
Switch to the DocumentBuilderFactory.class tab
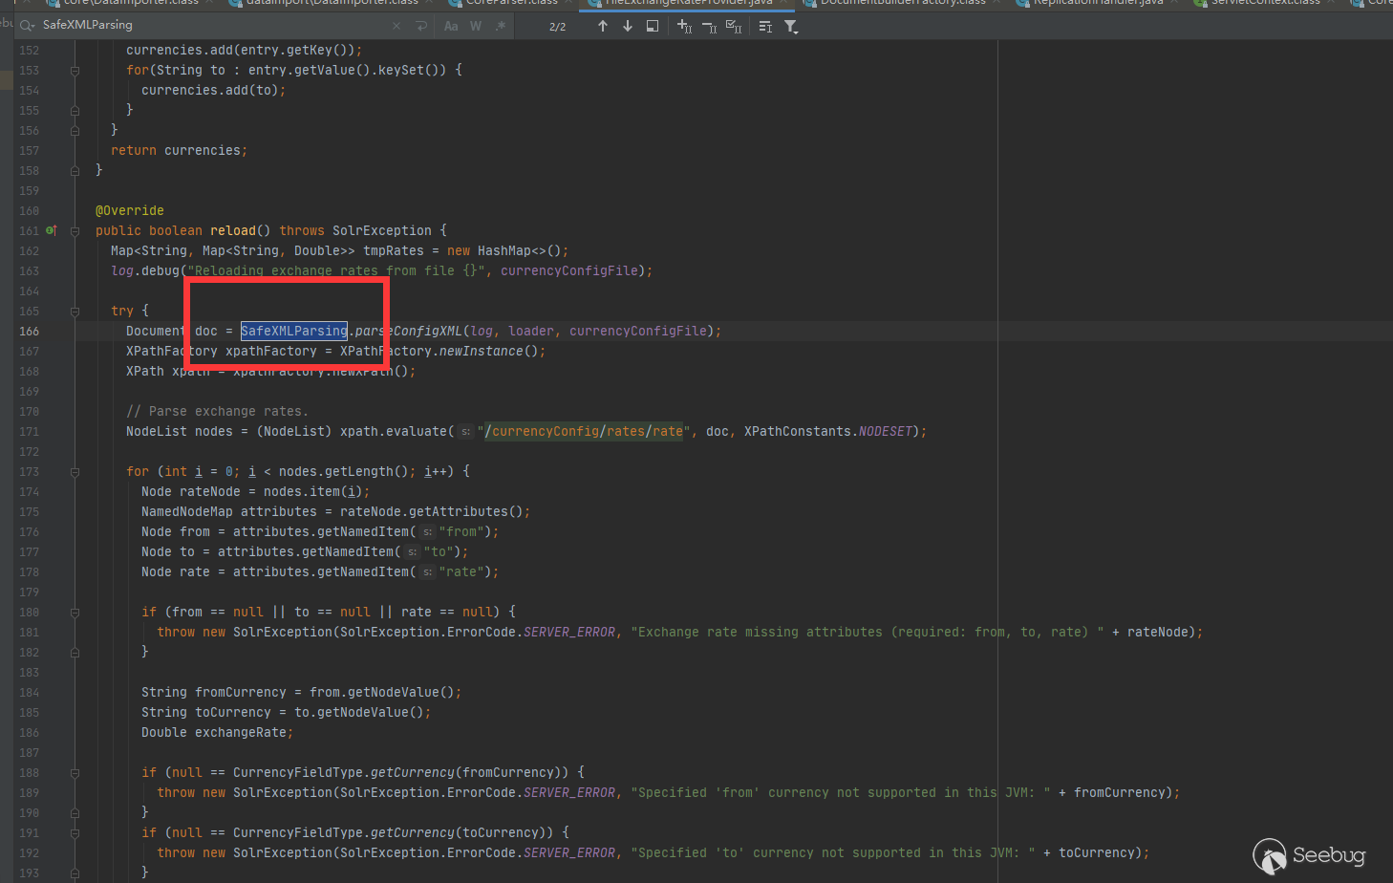pos(902,3)
